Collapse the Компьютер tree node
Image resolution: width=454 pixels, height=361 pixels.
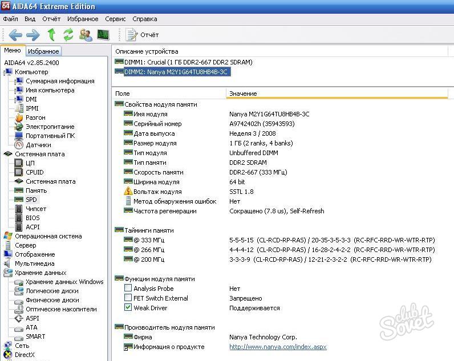pos(31,72)
